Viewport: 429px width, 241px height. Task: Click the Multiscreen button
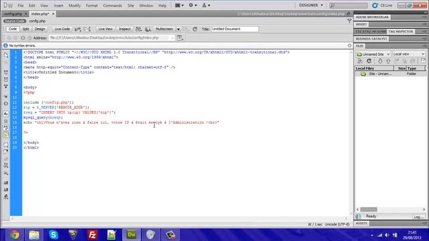[x=164, y=29]
